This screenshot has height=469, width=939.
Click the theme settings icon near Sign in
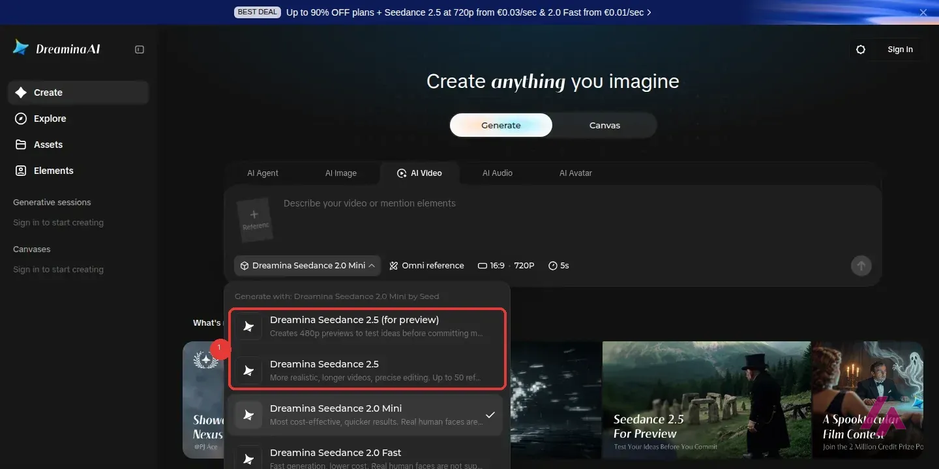(x=861, y=50)
